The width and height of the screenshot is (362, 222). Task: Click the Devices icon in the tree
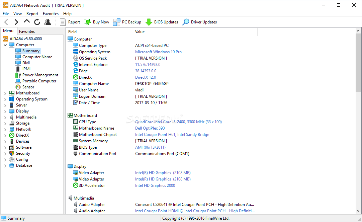(x=12, y=141)
